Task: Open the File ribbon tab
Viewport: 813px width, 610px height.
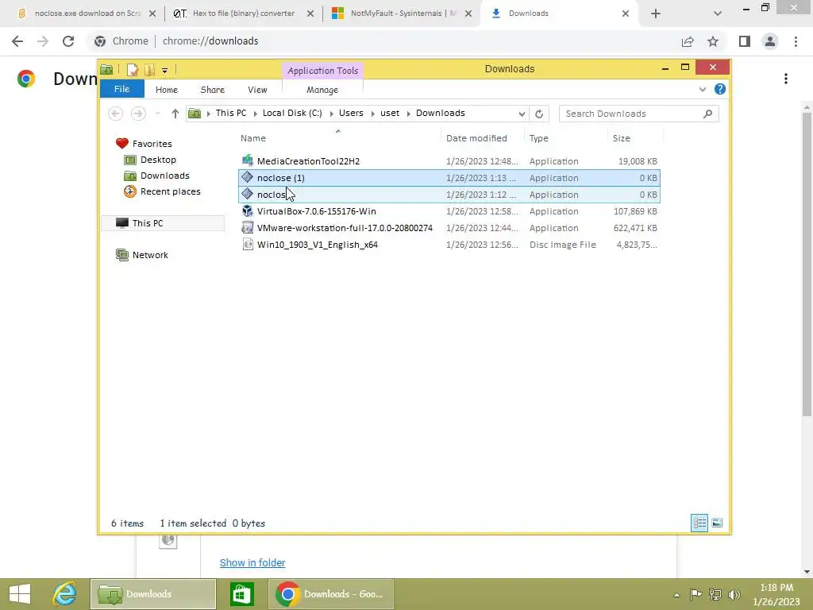Action: coord(121,89)
